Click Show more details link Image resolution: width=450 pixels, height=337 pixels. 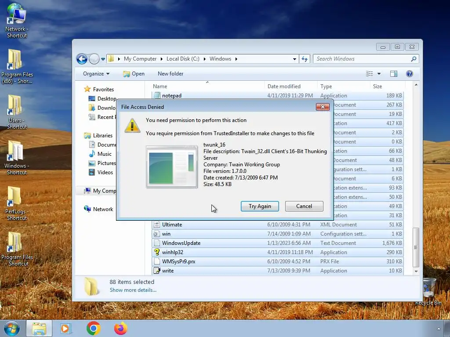133,290
